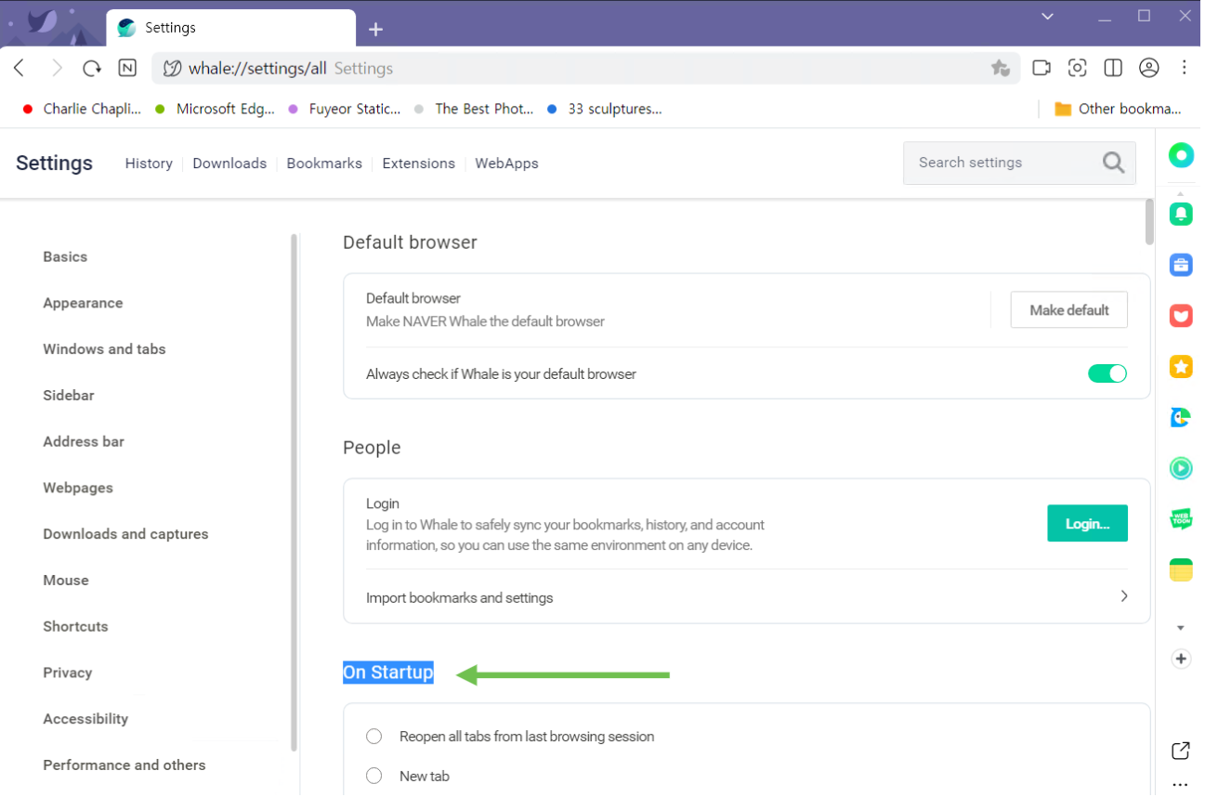Open the video recording tool icon
Viewport: 1205px width, 797px height.
tap(1041, 68)
